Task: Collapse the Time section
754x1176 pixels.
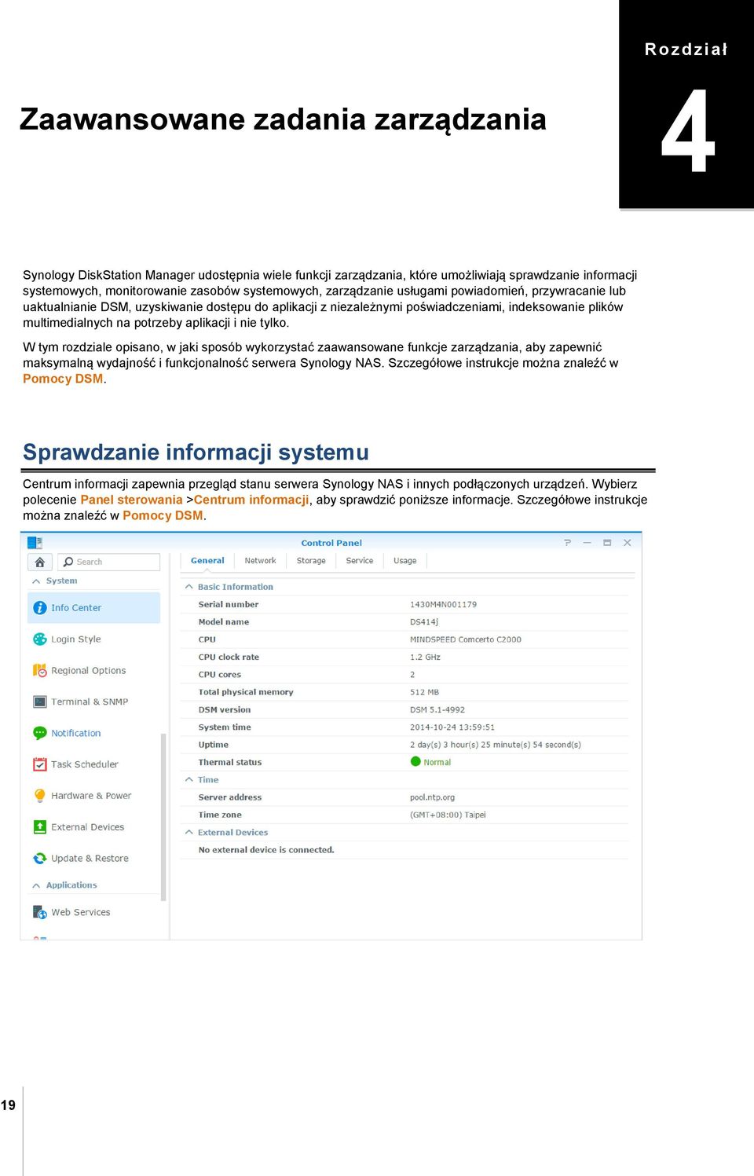Action: (x=188, y=779)
